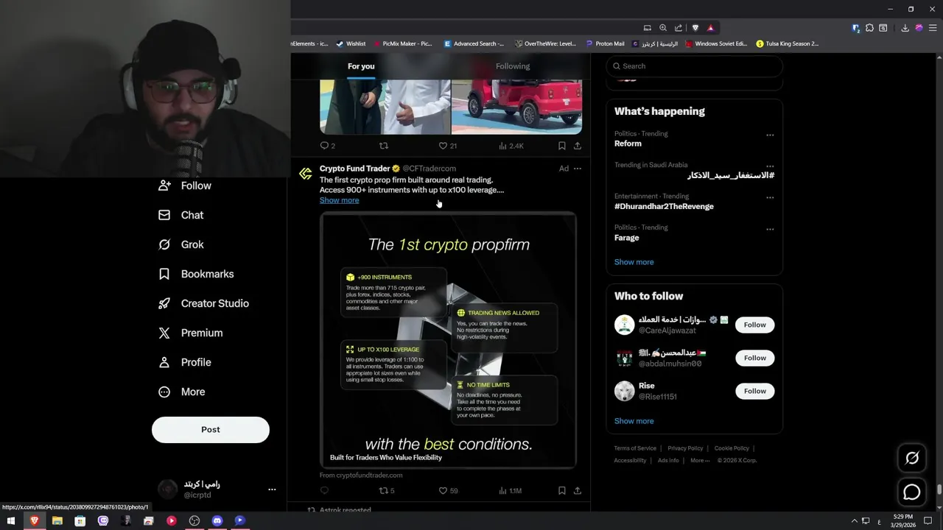Open the crypto propfirm ad image
The height and width of the screenshot is (530, 943).
pyautogui.click(x=448, y=340)
